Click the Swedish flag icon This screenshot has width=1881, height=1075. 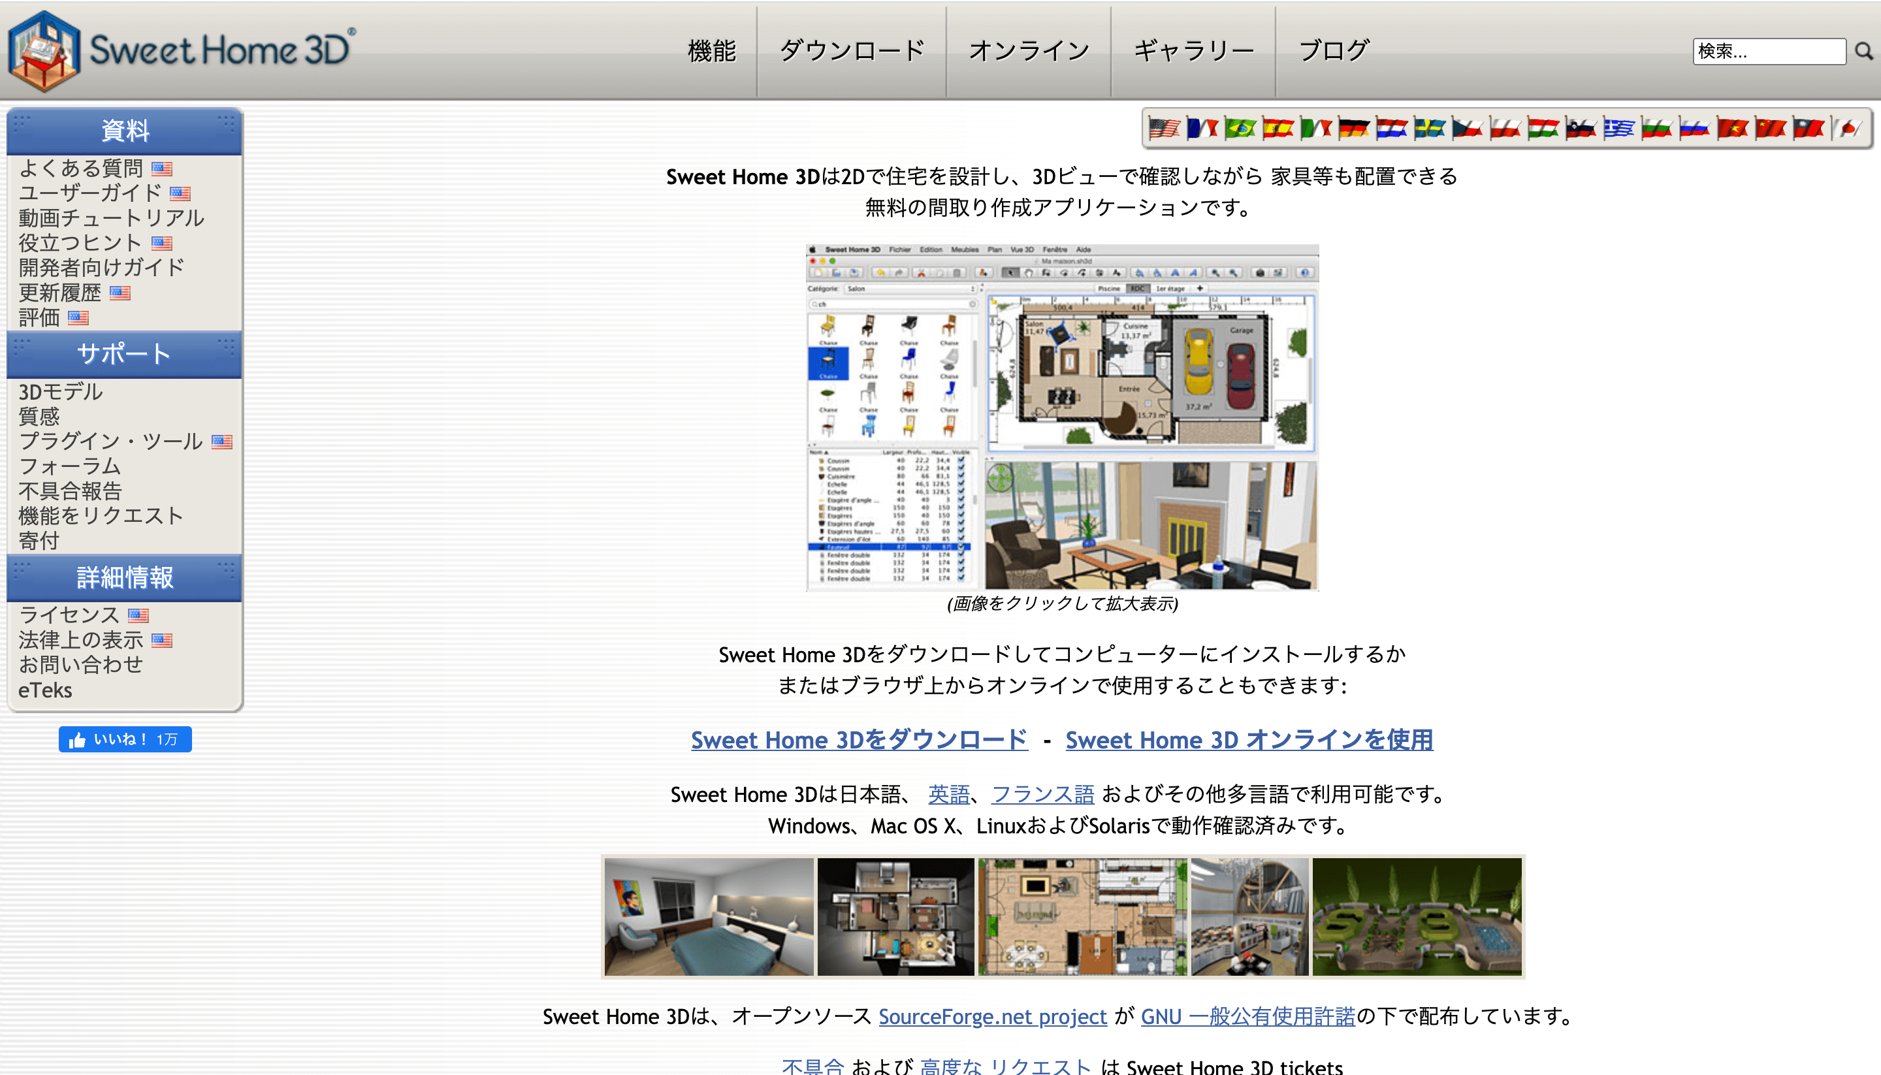click(1431, 128)
